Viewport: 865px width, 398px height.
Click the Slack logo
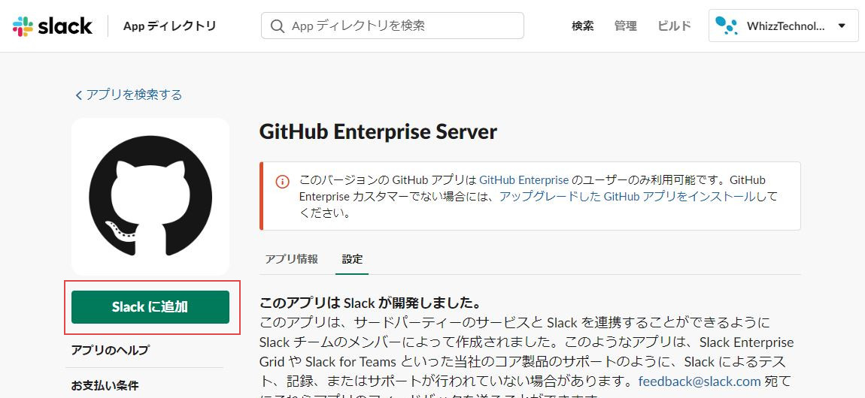53,26
